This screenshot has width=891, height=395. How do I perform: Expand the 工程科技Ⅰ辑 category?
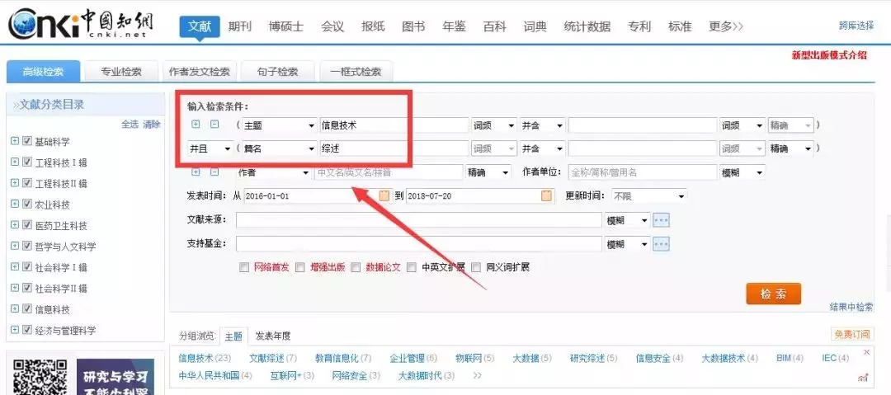click(x=15, y=162)
